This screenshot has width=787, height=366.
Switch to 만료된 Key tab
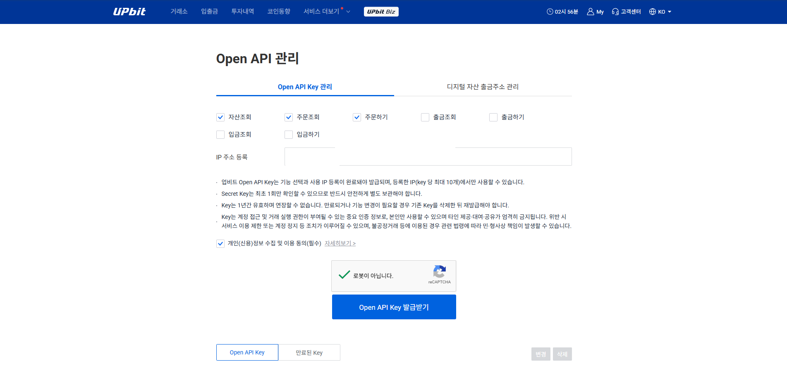click(x=309, y=352)
